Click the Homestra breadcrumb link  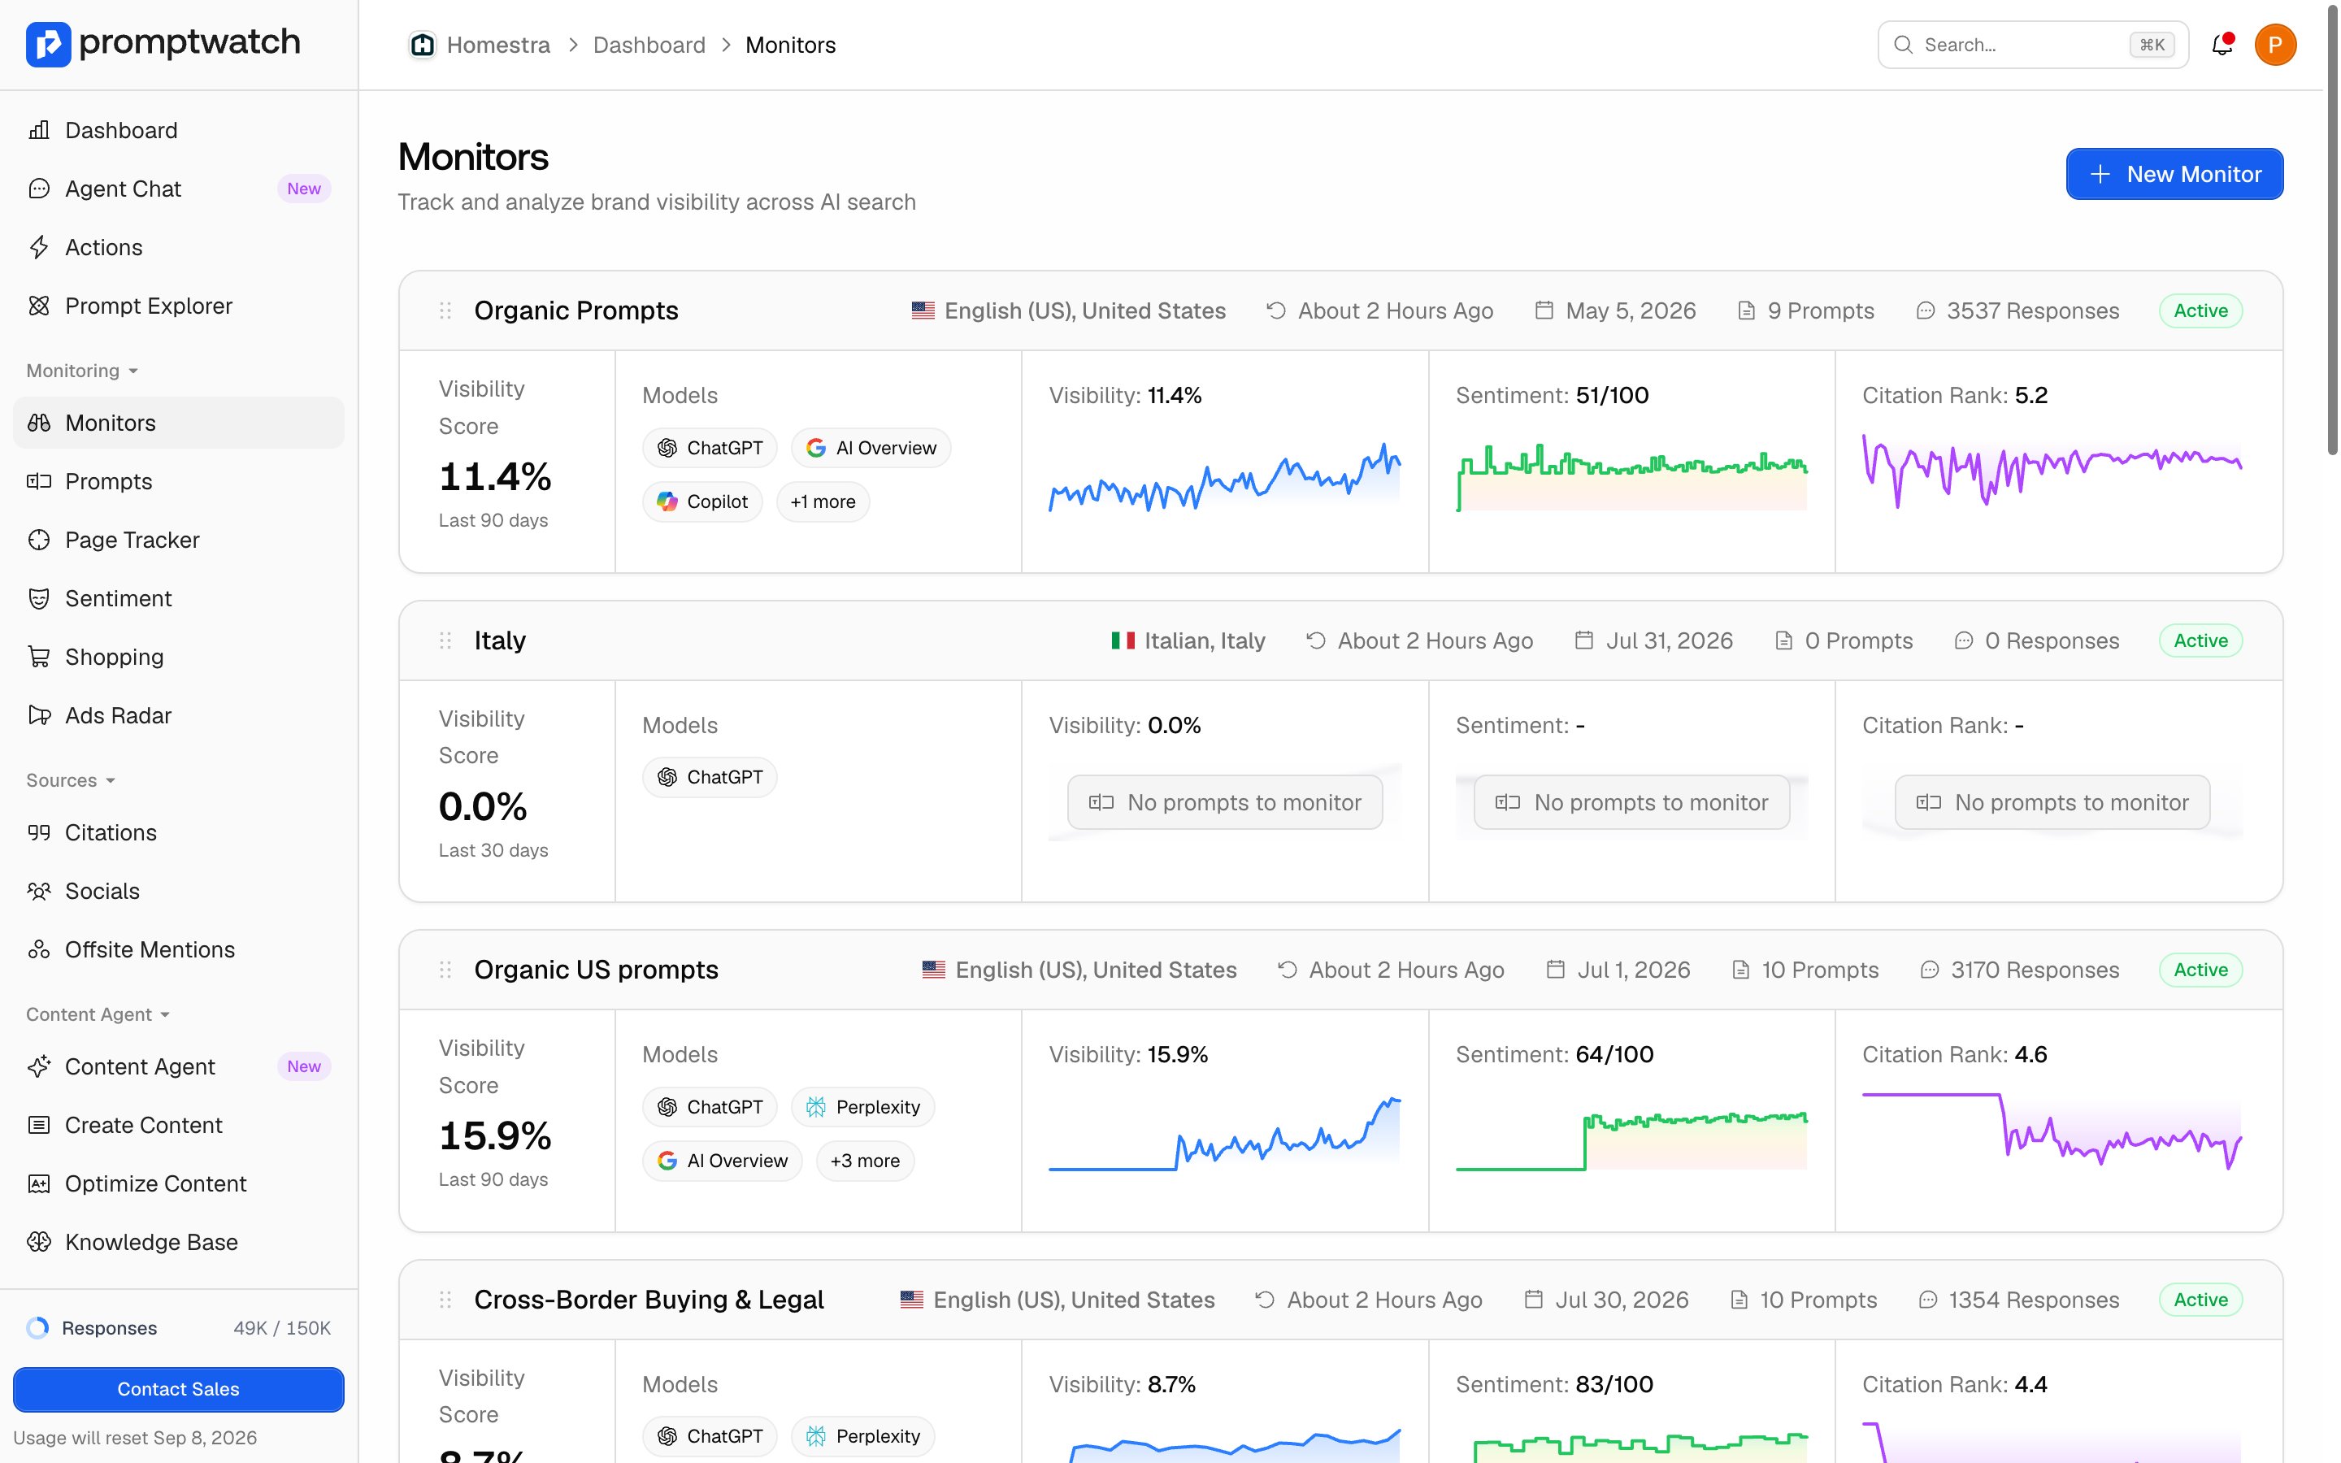click(498, 45)
